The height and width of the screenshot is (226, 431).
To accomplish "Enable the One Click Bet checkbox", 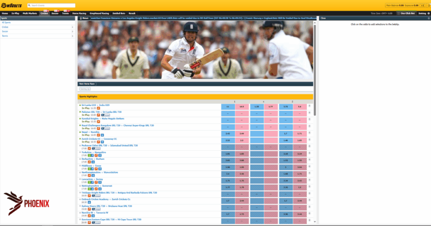I will (x=398, y=13).
